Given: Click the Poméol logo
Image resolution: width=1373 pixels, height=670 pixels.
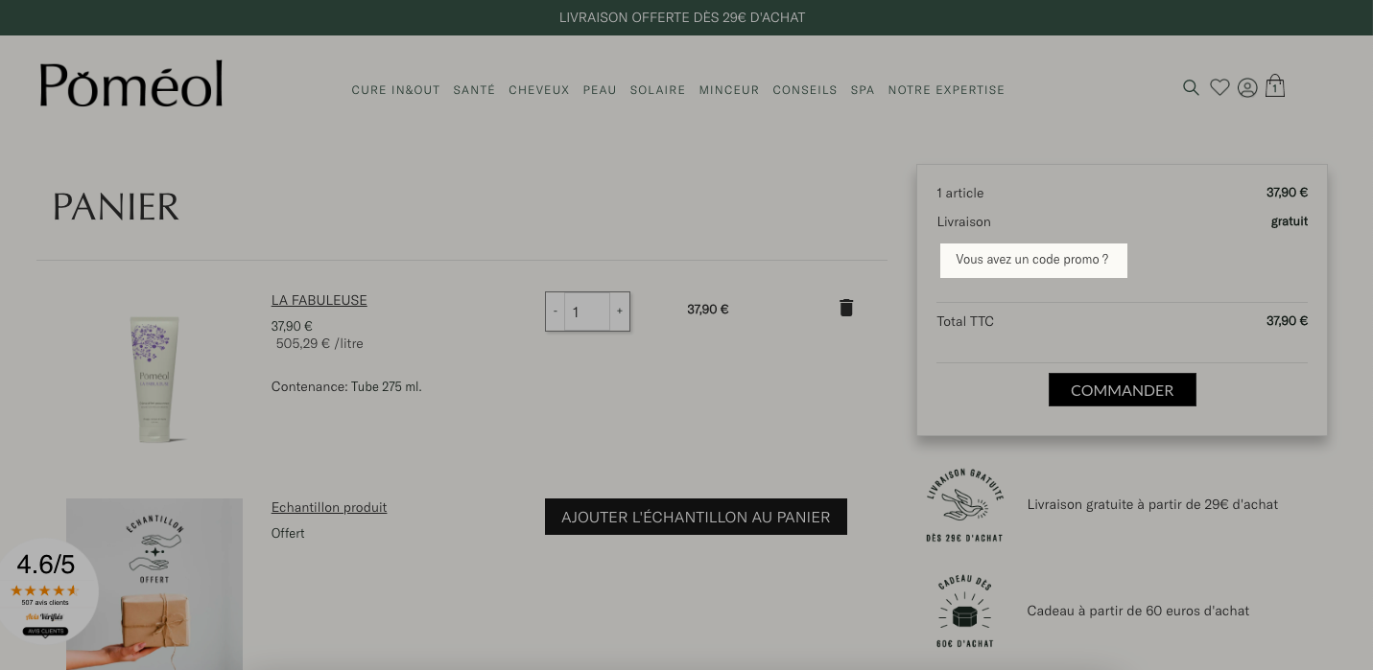Looking at the screenshot, I should pos(131,83).
